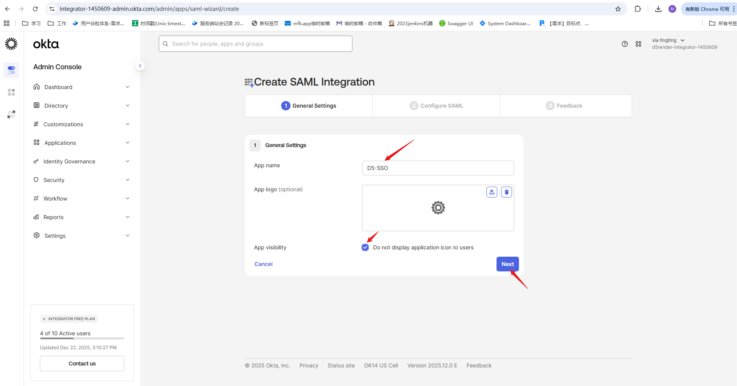Select the Configure SAML step tab
Image resolution: width=737 pixels, height=386 pixels.
436,106
